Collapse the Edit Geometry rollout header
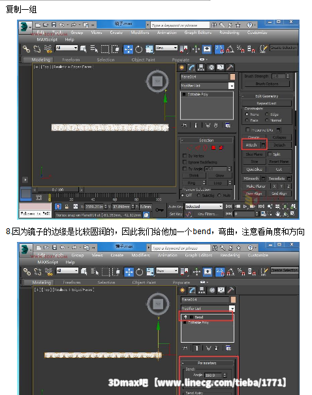The height and width of the screenshot is (395, 312). (267, 96)
